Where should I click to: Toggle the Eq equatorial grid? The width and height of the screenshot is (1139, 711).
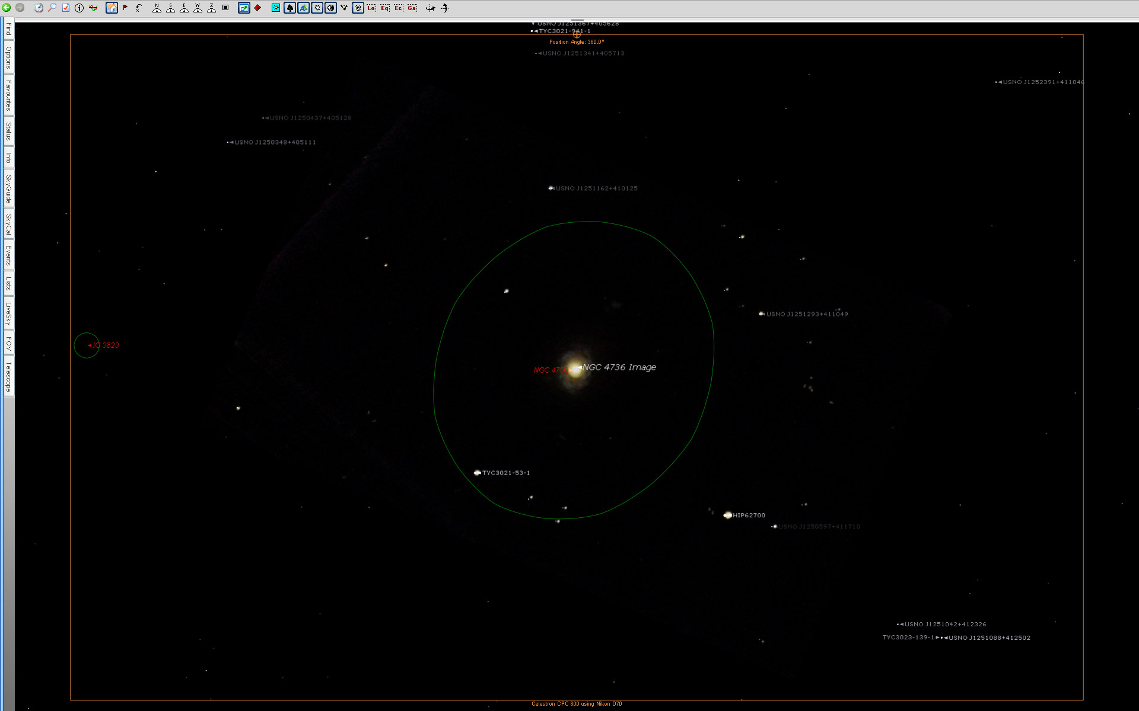pos(385,8)
